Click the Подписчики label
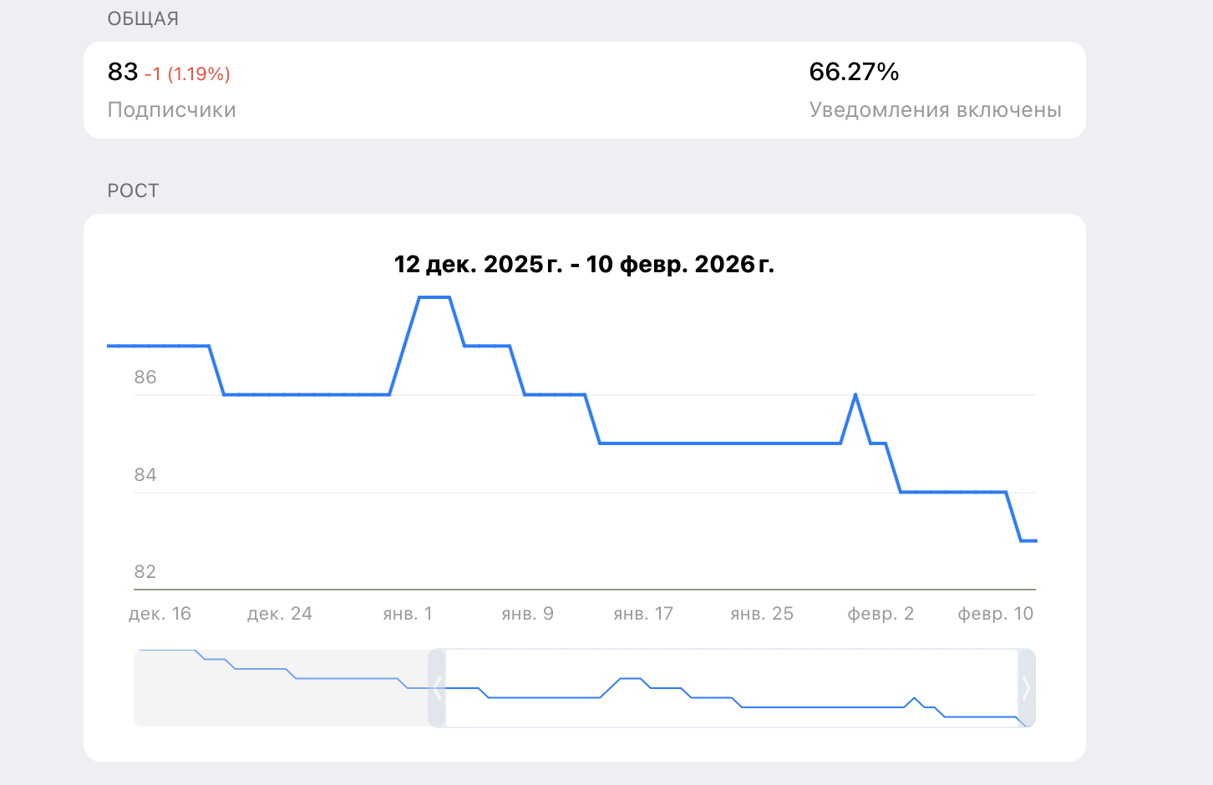 point(172,110)
